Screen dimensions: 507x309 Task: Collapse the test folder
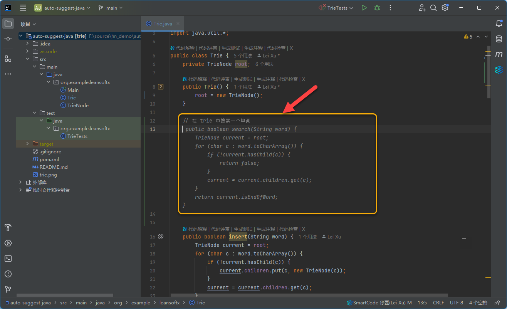(x=35, y=113)
